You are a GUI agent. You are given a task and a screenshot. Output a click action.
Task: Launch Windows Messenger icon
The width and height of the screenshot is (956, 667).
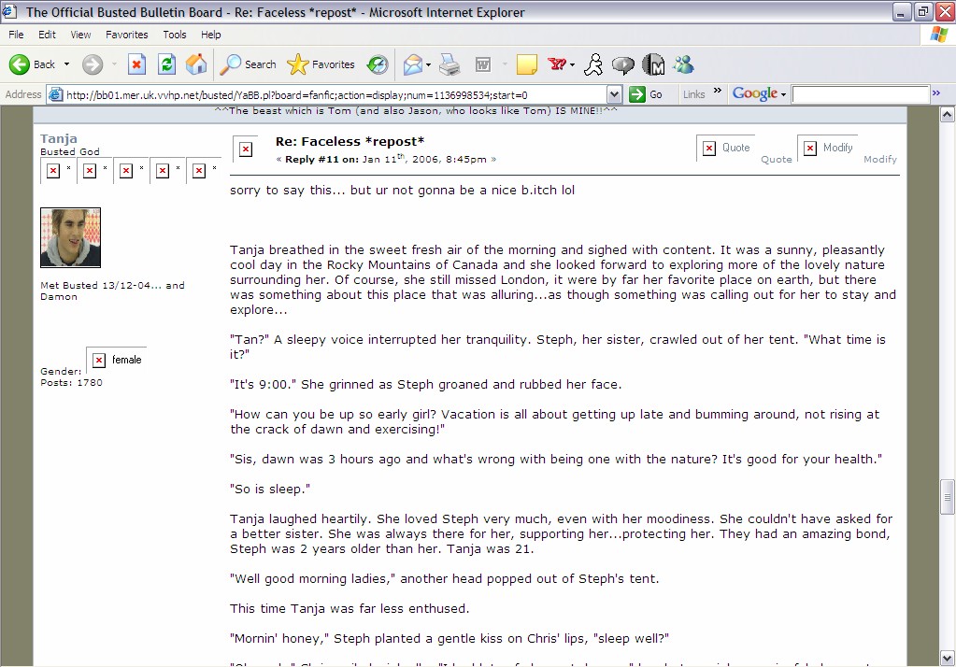point(684,64)
